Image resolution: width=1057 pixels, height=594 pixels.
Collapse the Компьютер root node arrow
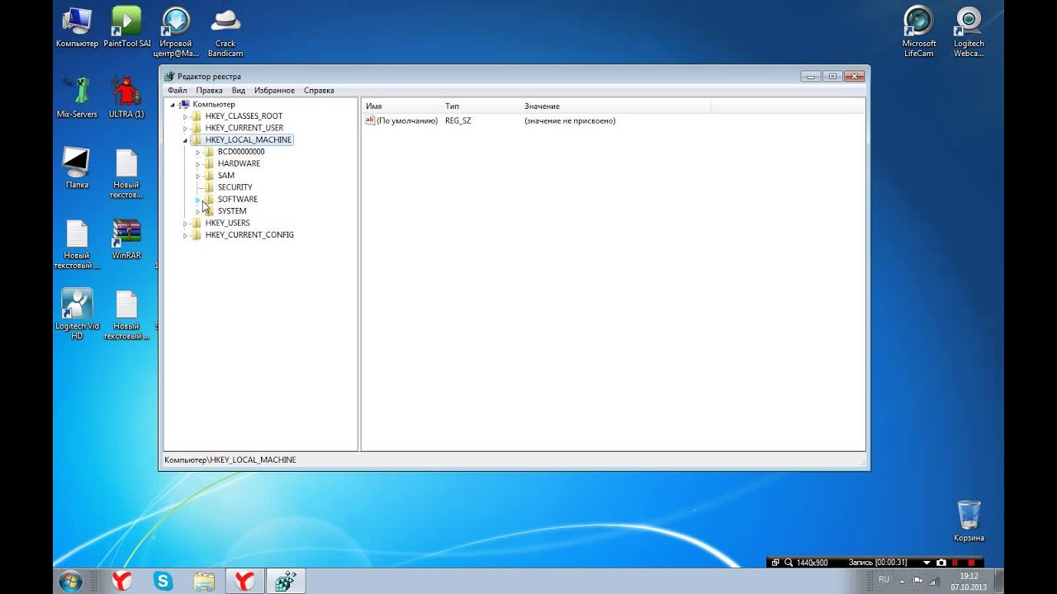point(173,105)
